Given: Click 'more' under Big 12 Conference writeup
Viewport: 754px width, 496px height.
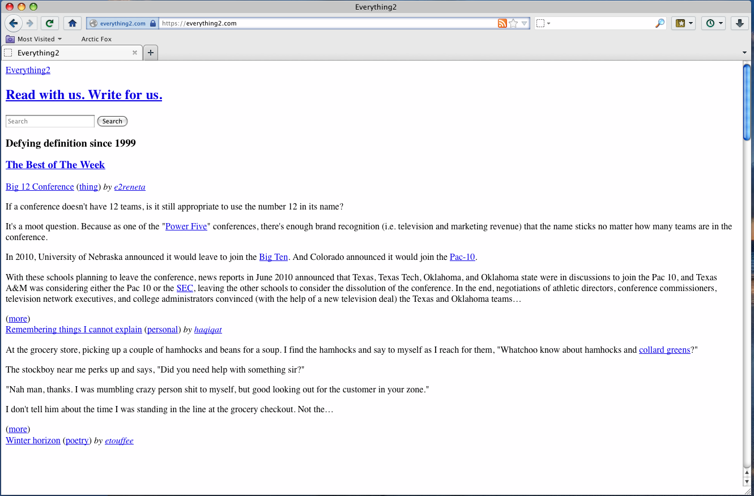Looking at the screenshot, I should pos(18,319).
